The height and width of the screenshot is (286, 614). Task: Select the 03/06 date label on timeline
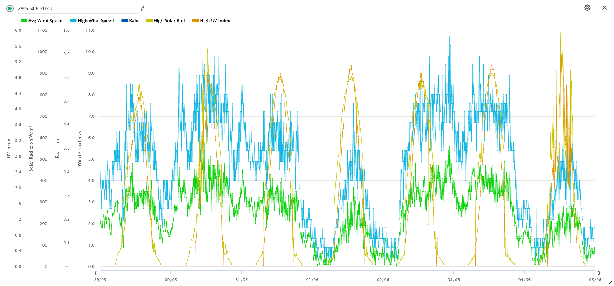tap(454, 280)
